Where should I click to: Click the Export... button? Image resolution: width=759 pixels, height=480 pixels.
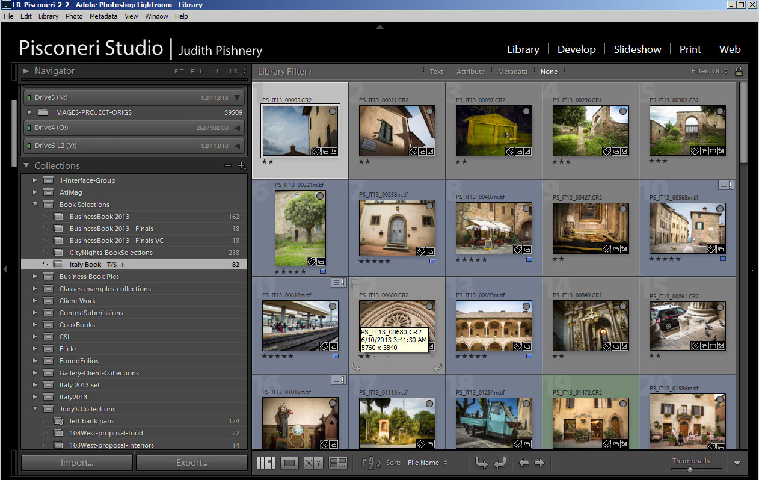tap(192, 463)
